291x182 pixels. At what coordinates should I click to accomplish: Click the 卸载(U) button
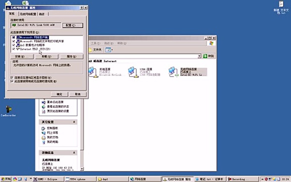coord(46,56)
